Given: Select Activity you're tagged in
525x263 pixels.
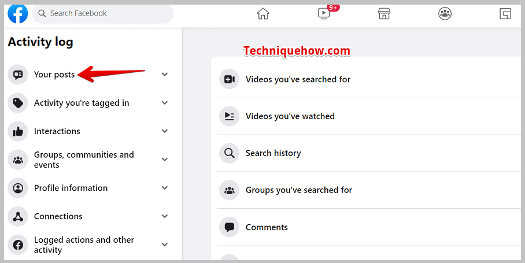Looking at the screenshot, I should (82, 103).
